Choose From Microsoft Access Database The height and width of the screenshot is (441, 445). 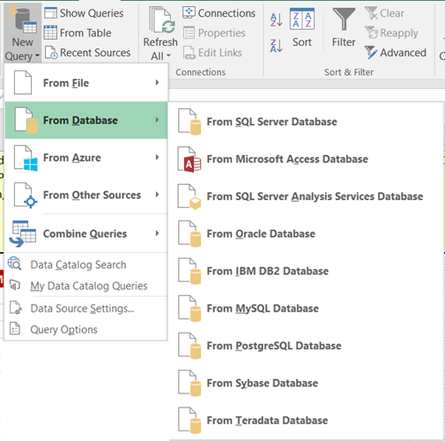(306, 159)
